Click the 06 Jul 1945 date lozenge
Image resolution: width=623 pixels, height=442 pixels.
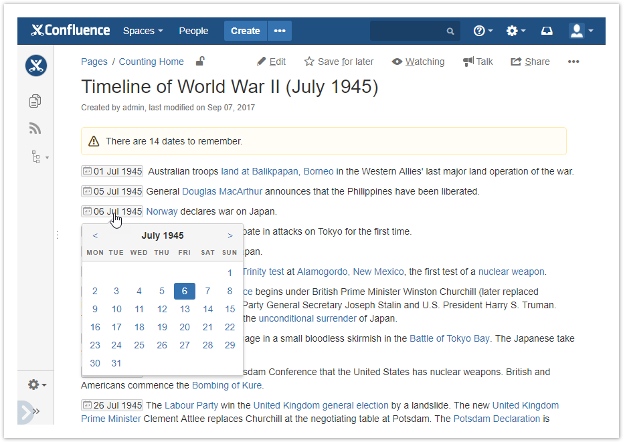pos(112,211)
